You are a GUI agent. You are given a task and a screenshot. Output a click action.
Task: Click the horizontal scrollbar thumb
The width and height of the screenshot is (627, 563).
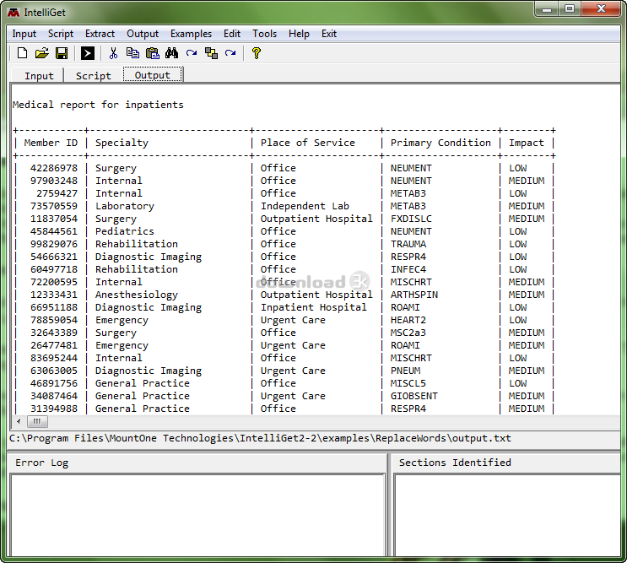click(x=37, y=421)
